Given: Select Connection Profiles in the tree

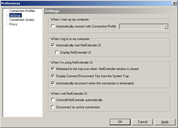Looking at the screenshot, I should 22,11.
